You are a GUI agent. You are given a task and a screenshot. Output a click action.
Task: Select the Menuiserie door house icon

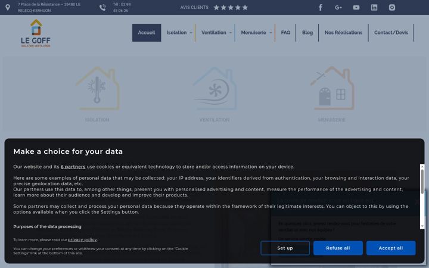[x=332, y=88]
